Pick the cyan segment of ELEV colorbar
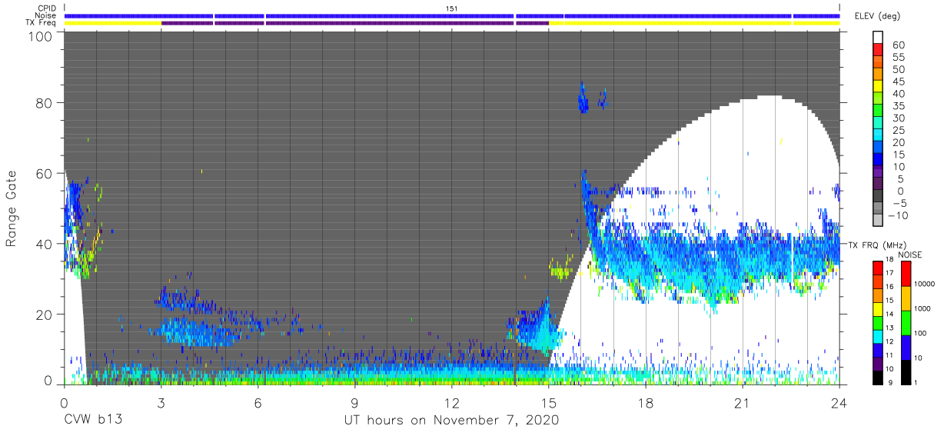 click(x=879, y=135)
